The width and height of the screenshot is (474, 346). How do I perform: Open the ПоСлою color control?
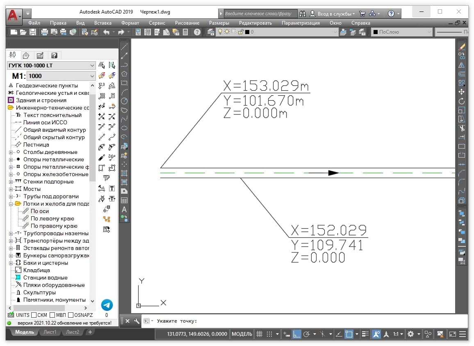tap(401, 32)
